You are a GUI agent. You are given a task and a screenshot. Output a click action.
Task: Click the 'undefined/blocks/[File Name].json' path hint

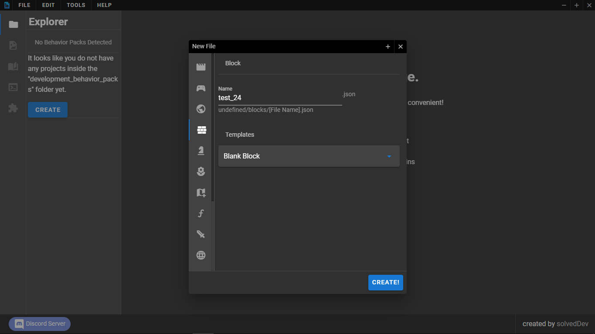tap(266, 110)
